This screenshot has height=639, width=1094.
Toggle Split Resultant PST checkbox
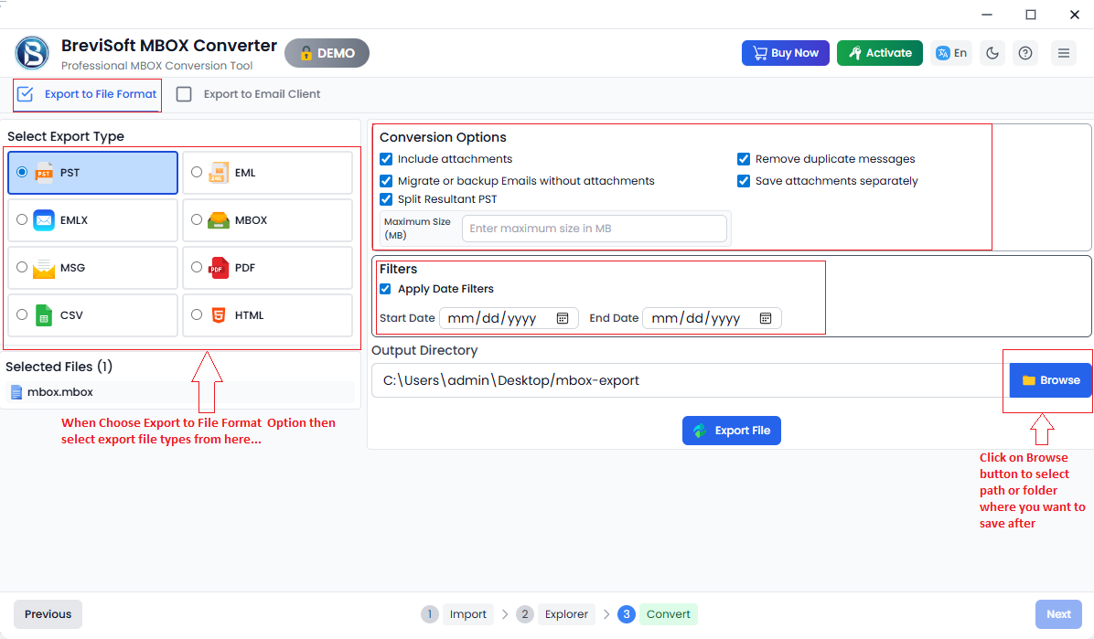pyautogui.click(x=386, y=198)
